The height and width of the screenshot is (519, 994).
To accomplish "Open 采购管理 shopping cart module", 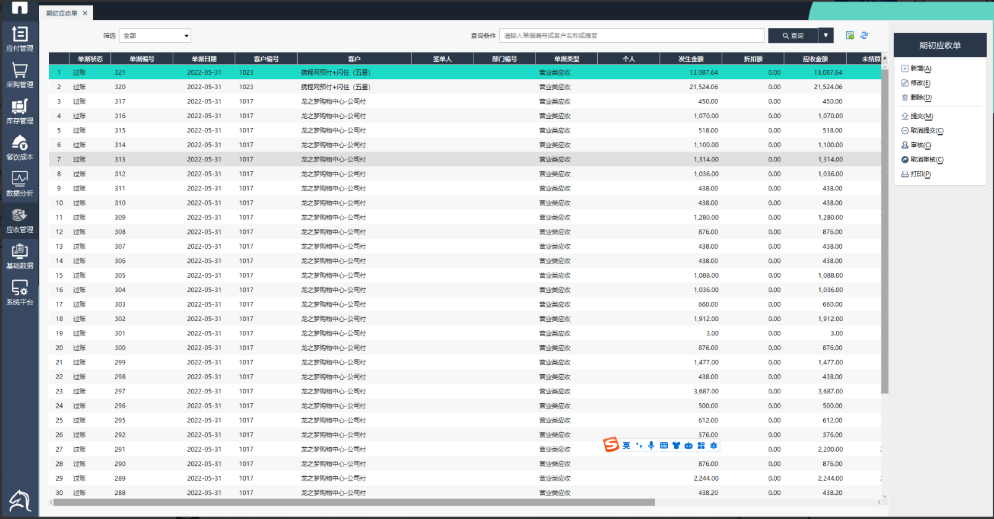I will pyautogui.click(x=20, y=75).
